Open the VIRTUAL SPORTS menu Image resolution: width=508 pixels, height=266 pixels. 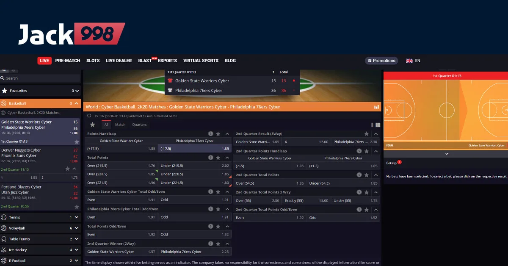(201, 61)
